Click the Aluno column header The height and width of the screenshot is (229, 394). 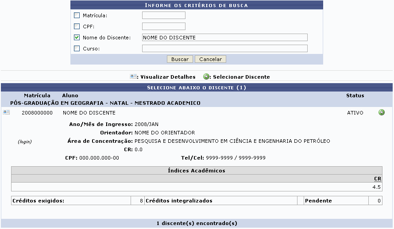[x=70, y=95]
